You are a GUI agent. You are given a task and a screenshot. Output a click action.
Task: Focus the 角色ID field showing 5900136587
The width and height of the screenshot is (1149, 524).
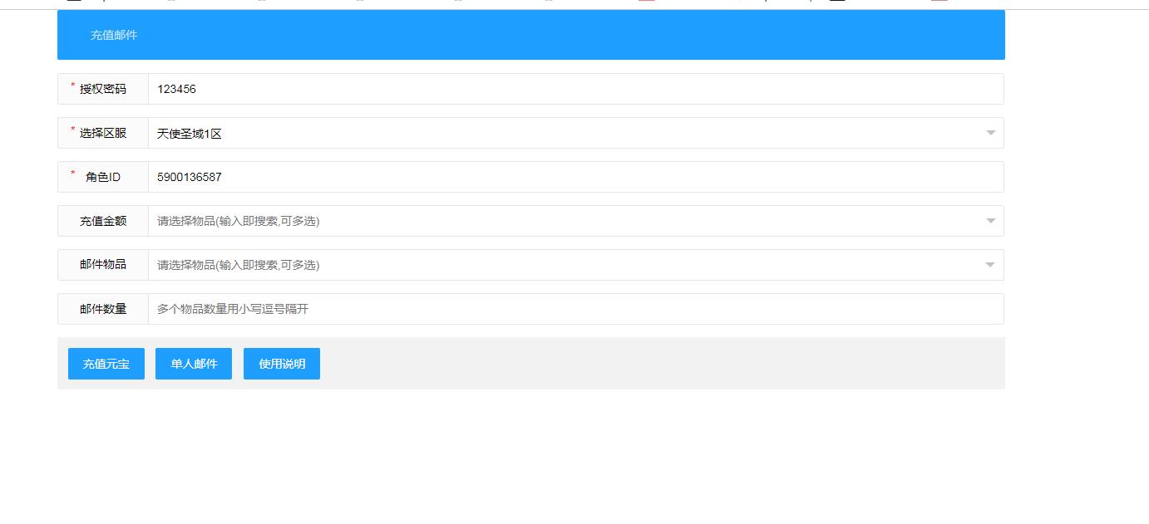click(x=575, y=177)
